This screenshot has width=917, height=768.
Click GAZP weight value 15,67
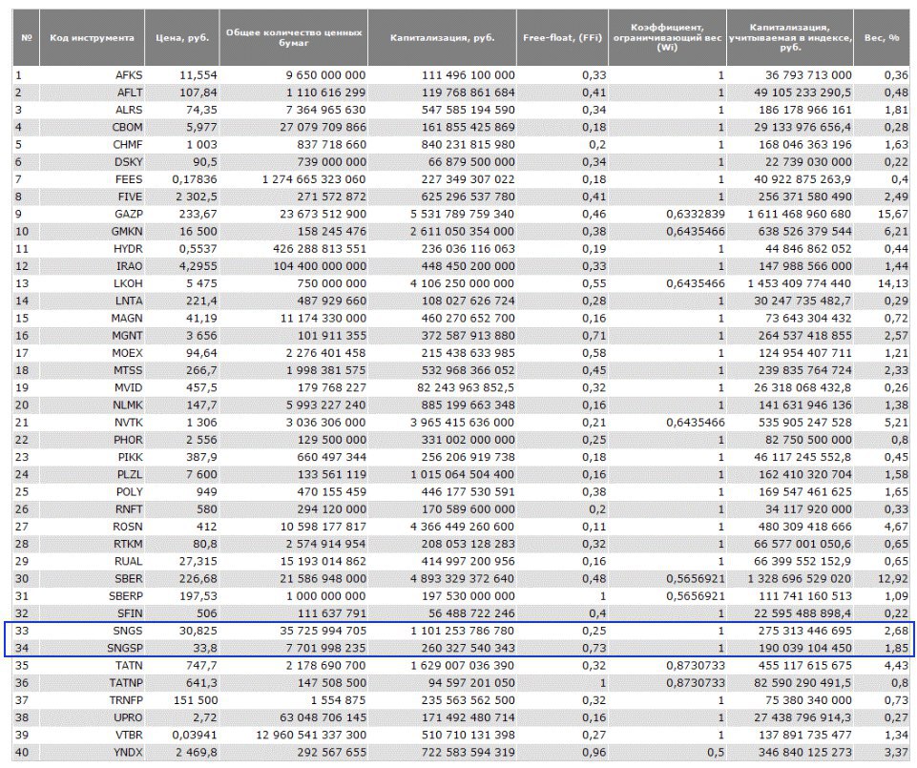(x=892, y=214)
